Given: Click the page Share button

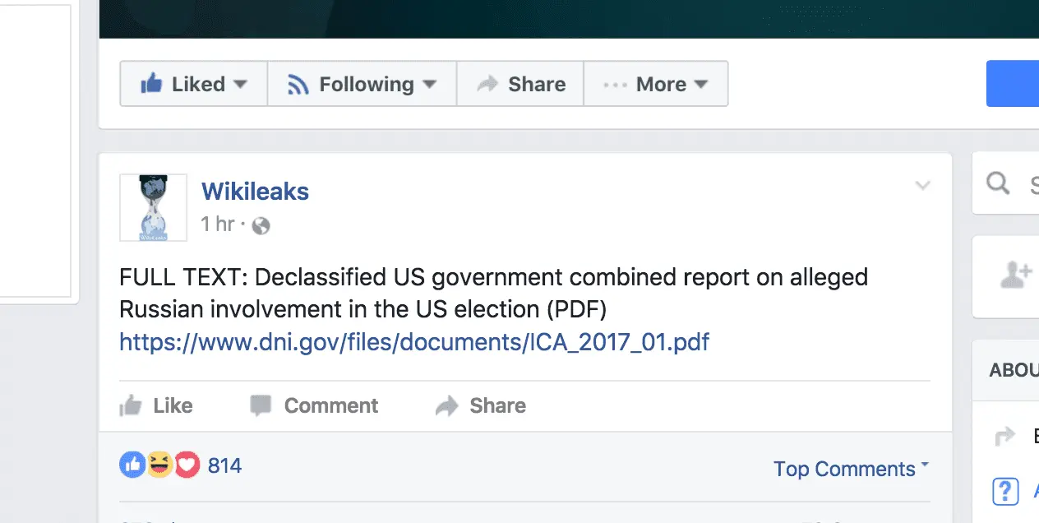Looking at the screenshot, I should click(x=520, y=84).
